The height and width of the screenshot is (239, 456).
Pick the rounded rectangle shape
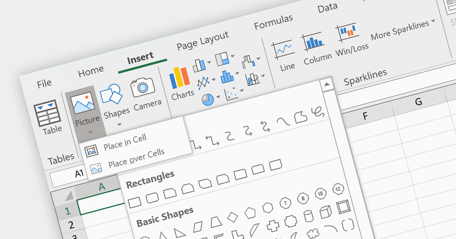152,198
